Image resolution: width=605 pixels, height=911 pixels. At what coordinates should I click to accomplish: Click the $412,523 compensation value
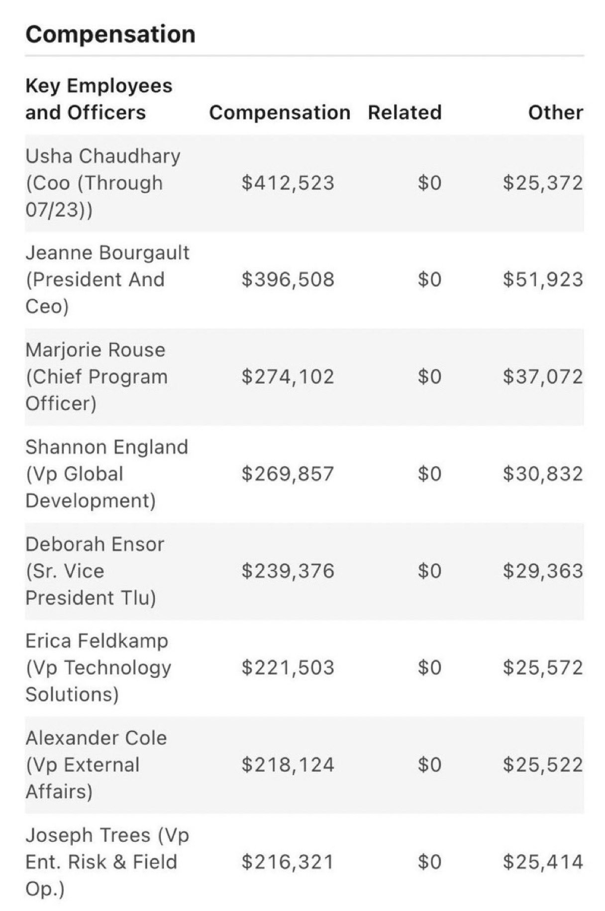click(288, 183)
